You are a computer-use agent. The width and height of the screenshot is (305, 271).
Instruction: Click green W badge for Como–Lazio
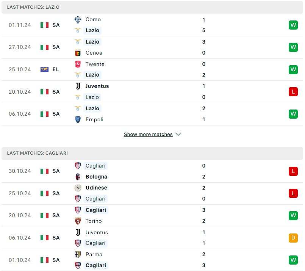pyautogui.click(x=293, y=25)
